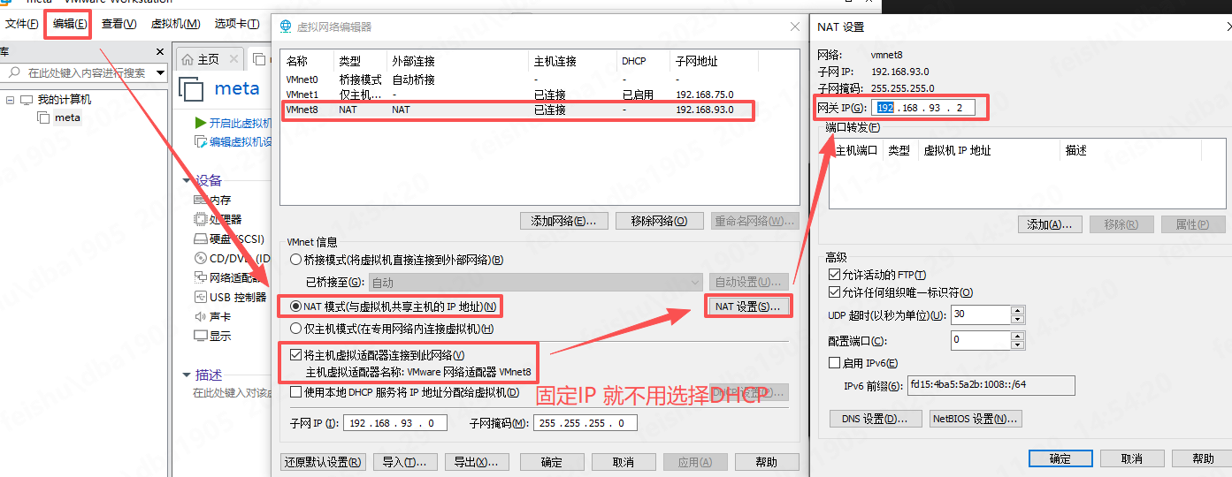
Task: Toggle 允许活动的 FTP checkbox
Action: (x=834, y=275)
